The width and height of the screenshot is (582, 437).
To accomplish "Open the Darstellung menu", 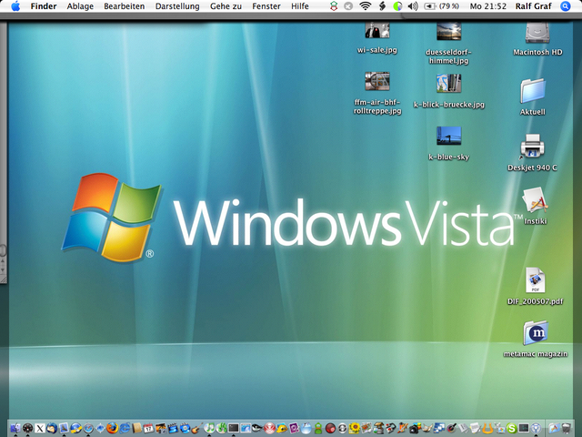I will coord(177,6).
